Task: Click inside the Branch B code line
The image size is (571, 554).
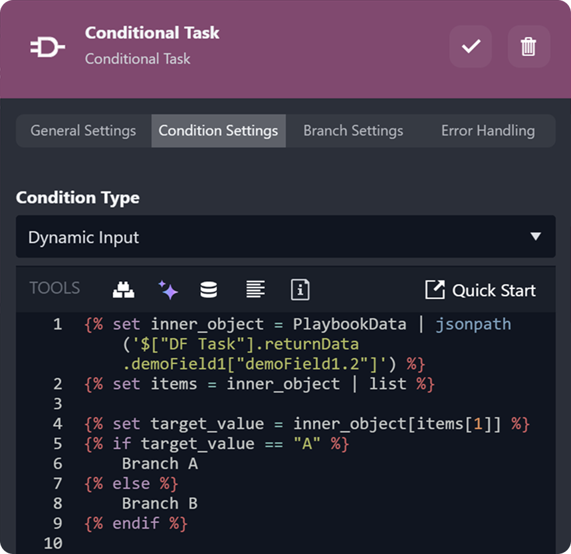Action: (160, 504)
